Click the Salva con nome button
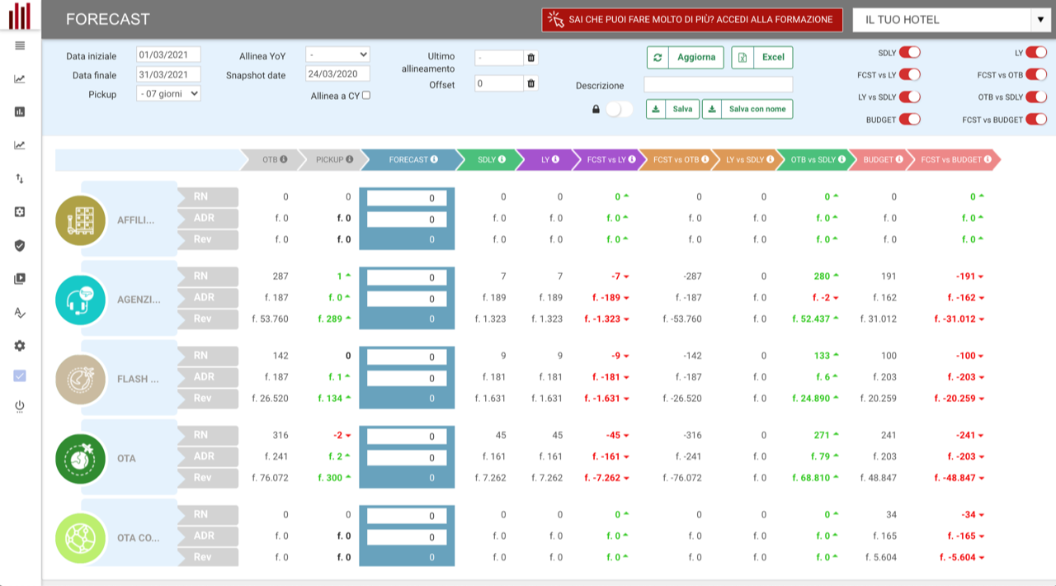 point(747,109)
